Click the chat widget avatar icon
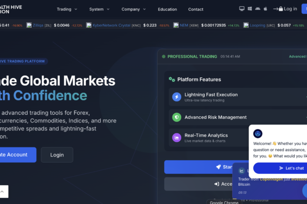 (258, 134)
